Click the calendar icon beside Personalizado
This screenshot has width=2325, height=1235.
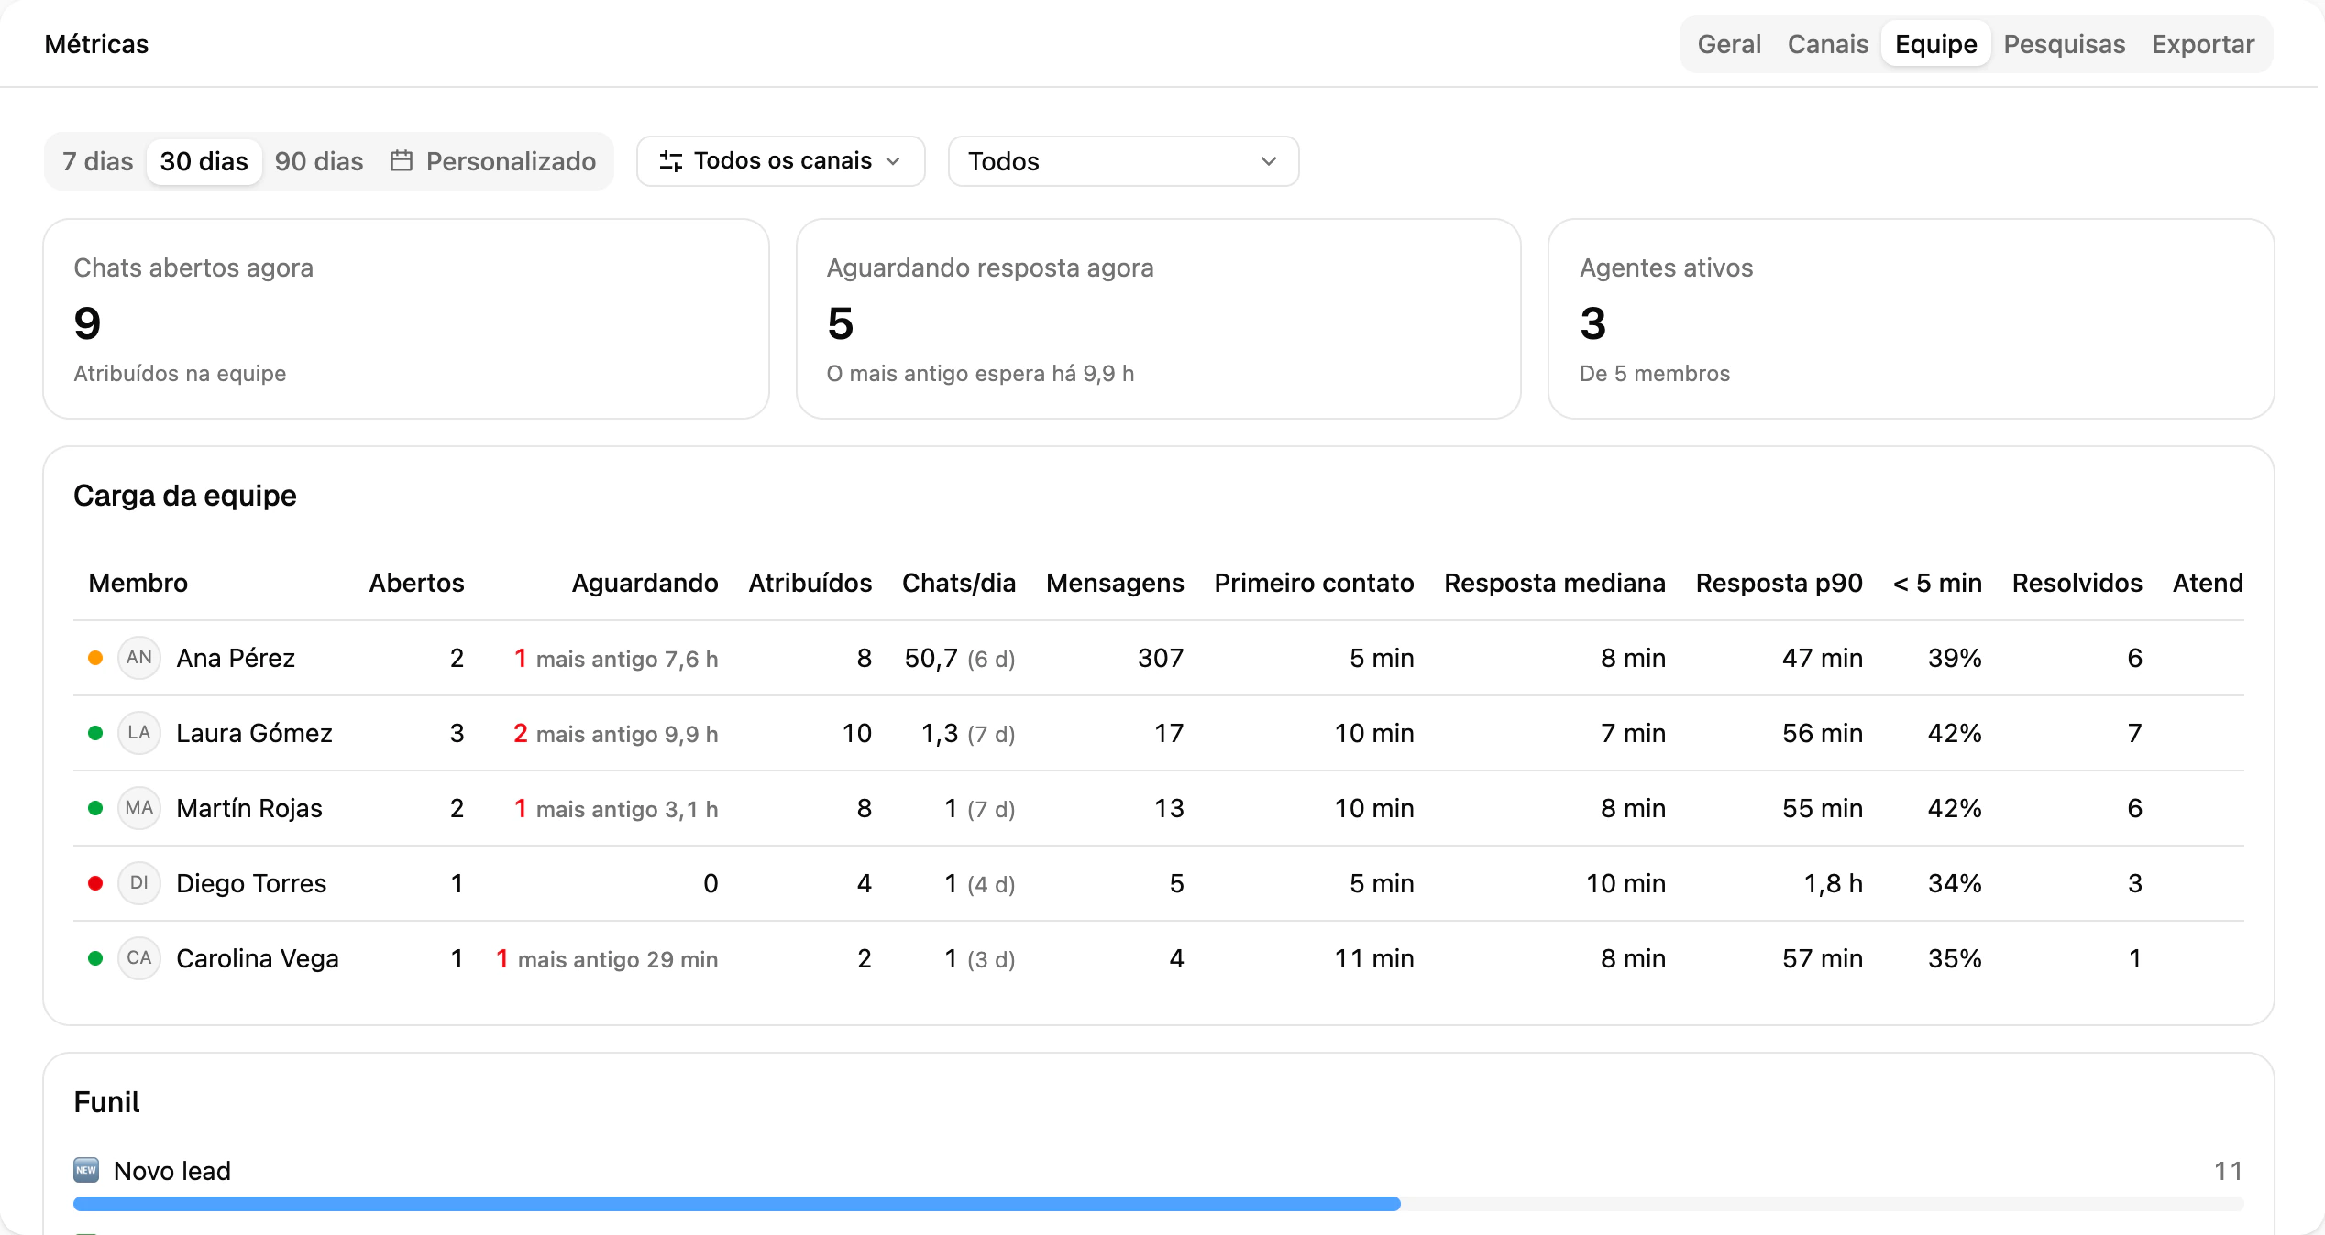pyautogui.click(x=401, y=161)
